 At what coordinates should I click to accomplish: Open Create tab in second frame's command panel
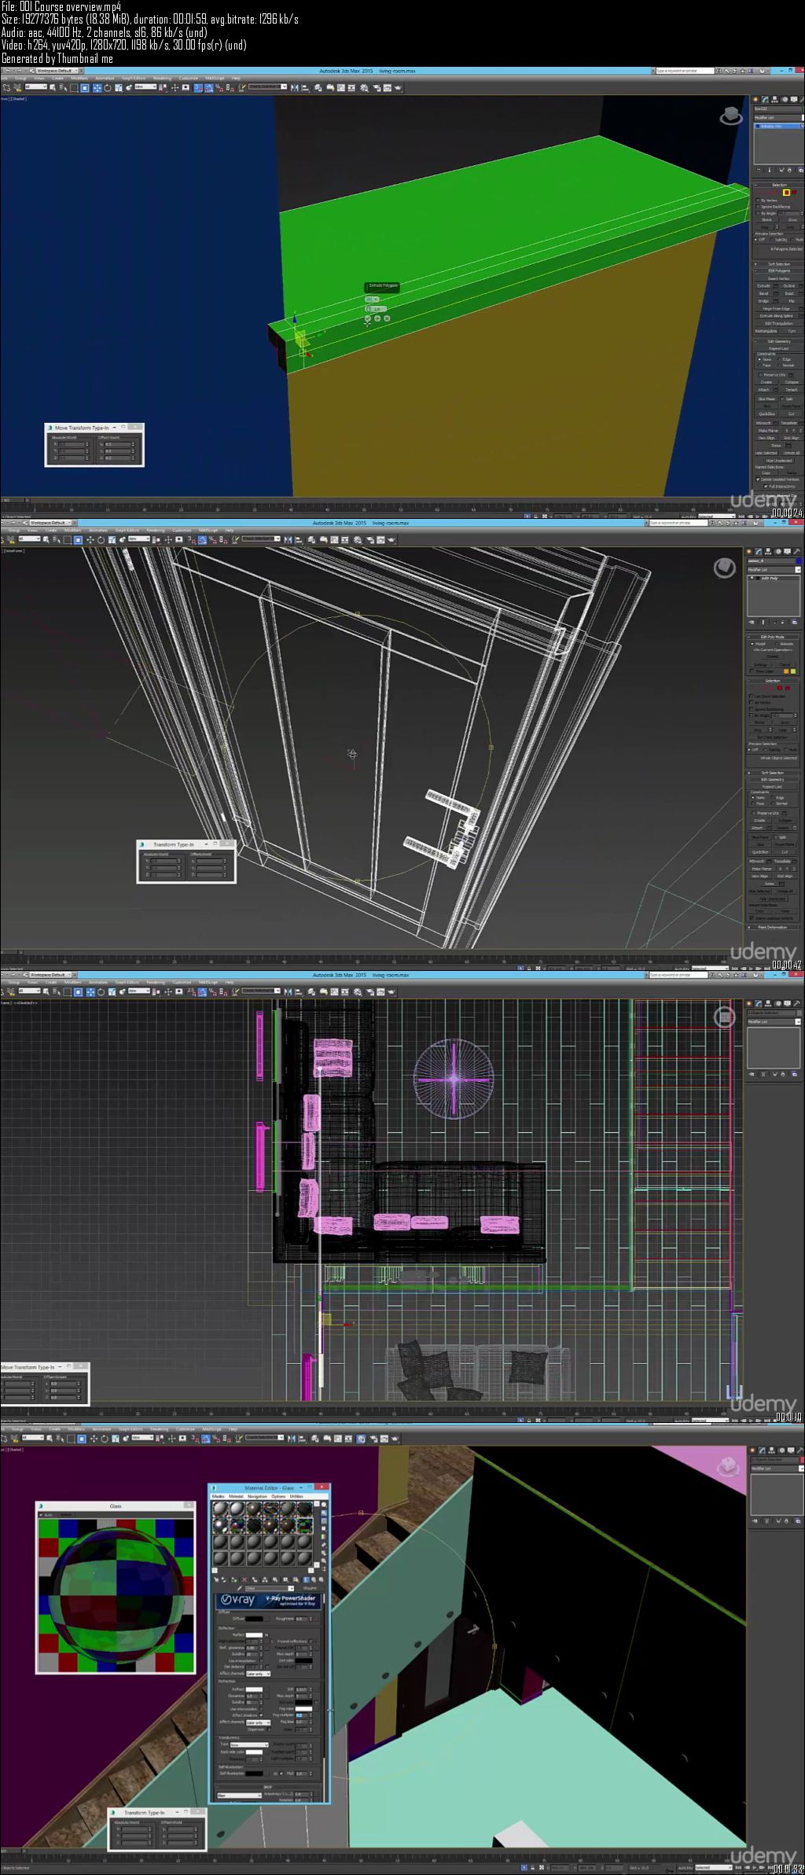coord(748,551)
